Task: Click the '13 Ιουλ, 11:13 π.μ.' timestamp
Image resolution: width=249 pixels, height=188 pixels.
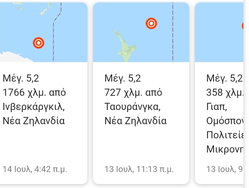Action: (139, 169)
